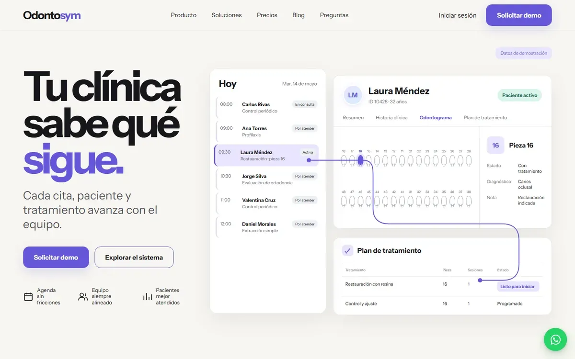
Task: Select tooth 41 in the odontogram
Action: pyautogui.click(x=402, y=201)
